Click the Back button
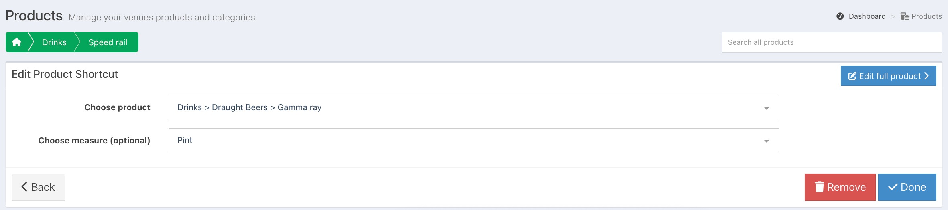 tap(38, 187)
